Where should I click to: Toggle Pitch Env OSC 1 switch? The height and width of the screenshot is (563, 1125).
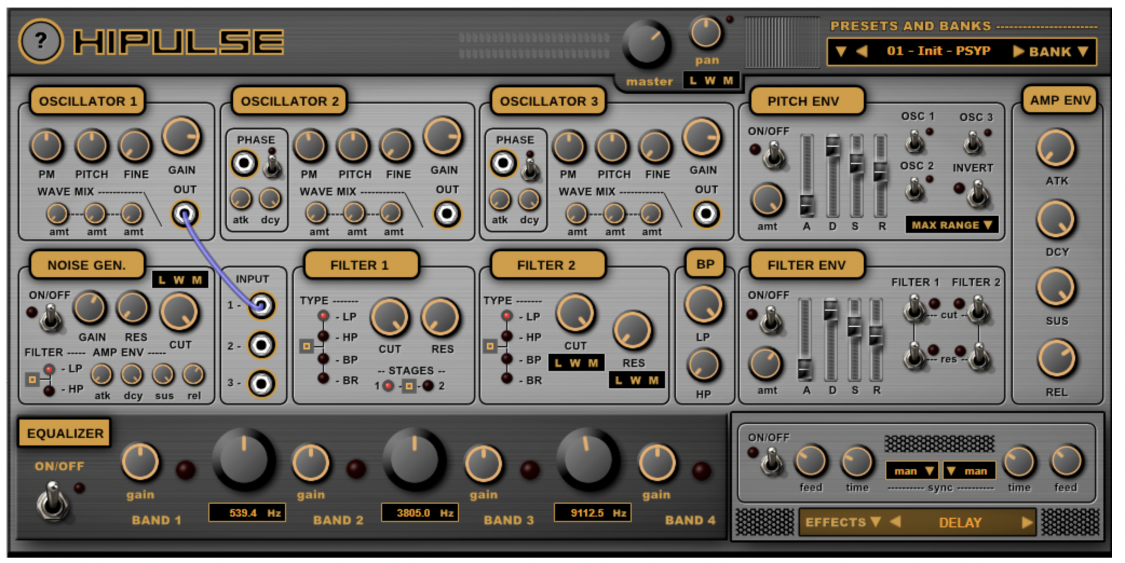914,142
